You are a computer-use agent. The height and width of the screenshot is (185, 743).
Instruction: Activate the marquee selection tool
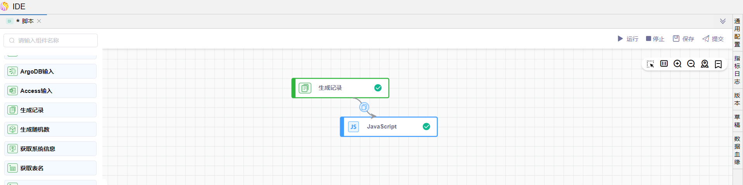pos(650,64)
